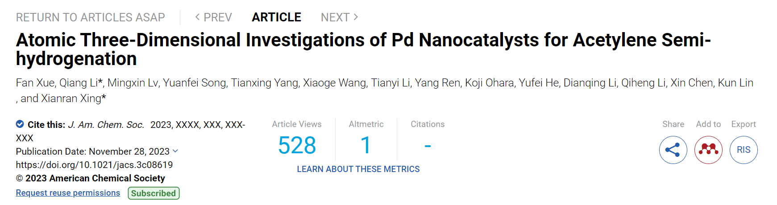Open author Qiang Li profile
The width and height of the screenshot is (777, 205).
(79, 83)
